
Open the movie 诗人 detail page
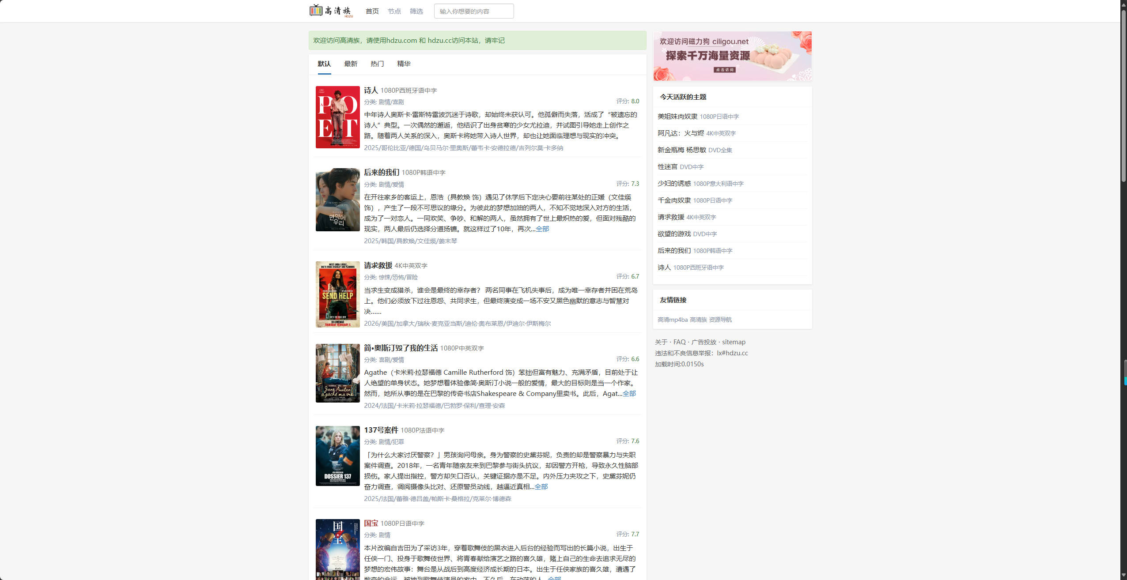pyautogui.click(x=370, y=90)
